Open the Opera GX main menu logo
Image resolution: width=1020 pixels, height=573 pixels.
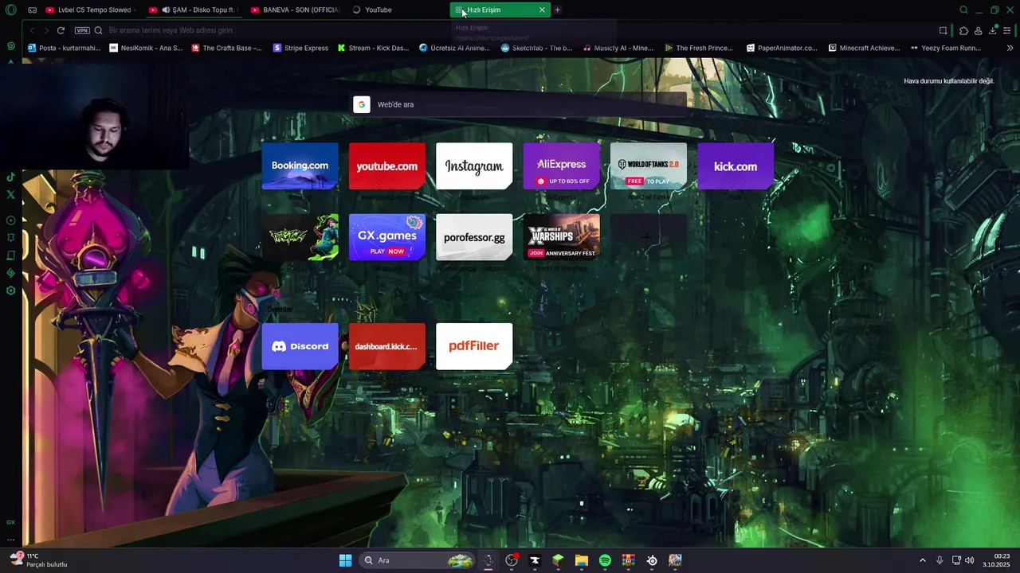(11, 10)
